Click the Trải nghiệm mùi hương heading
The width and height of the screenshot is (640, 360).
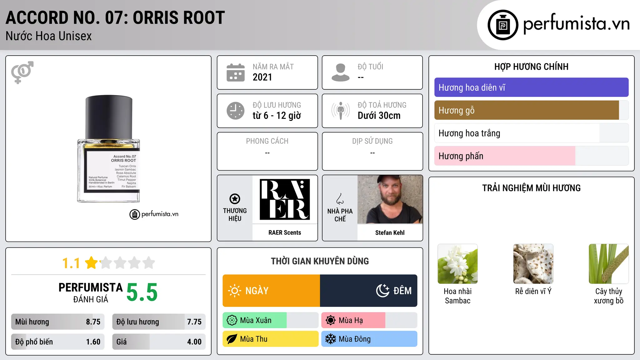(x=531, y=188)
